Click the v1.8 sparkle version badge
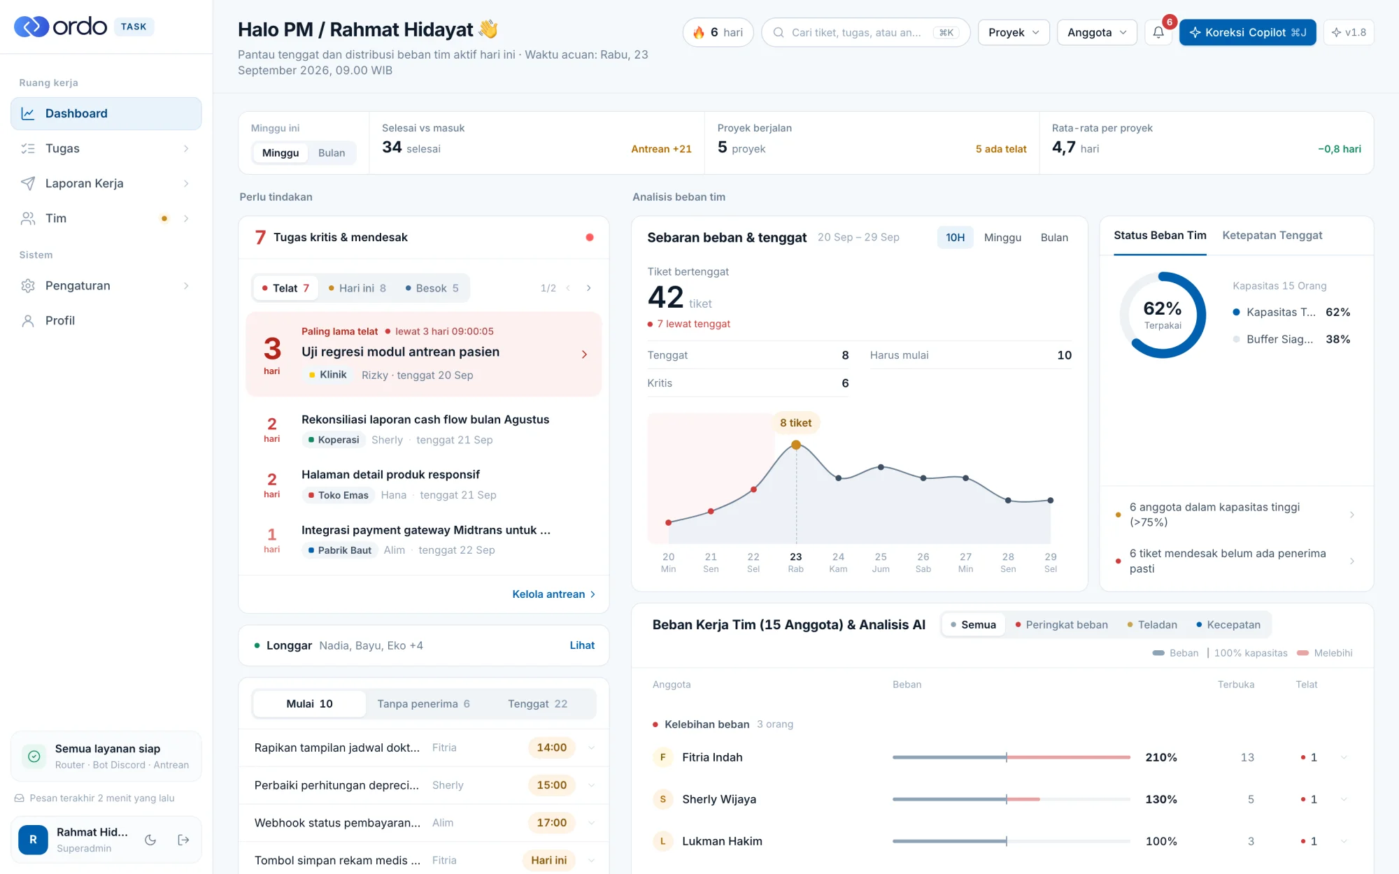1399x874 pixels. tap(1349, 32)
